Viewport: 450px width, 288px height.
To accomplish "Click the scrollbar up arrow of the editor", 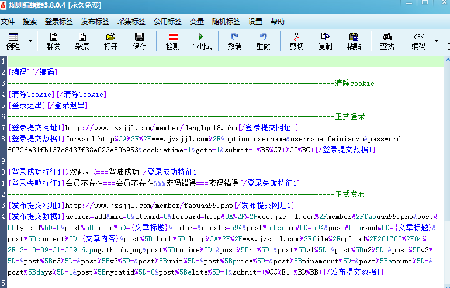I will point(447,60).
